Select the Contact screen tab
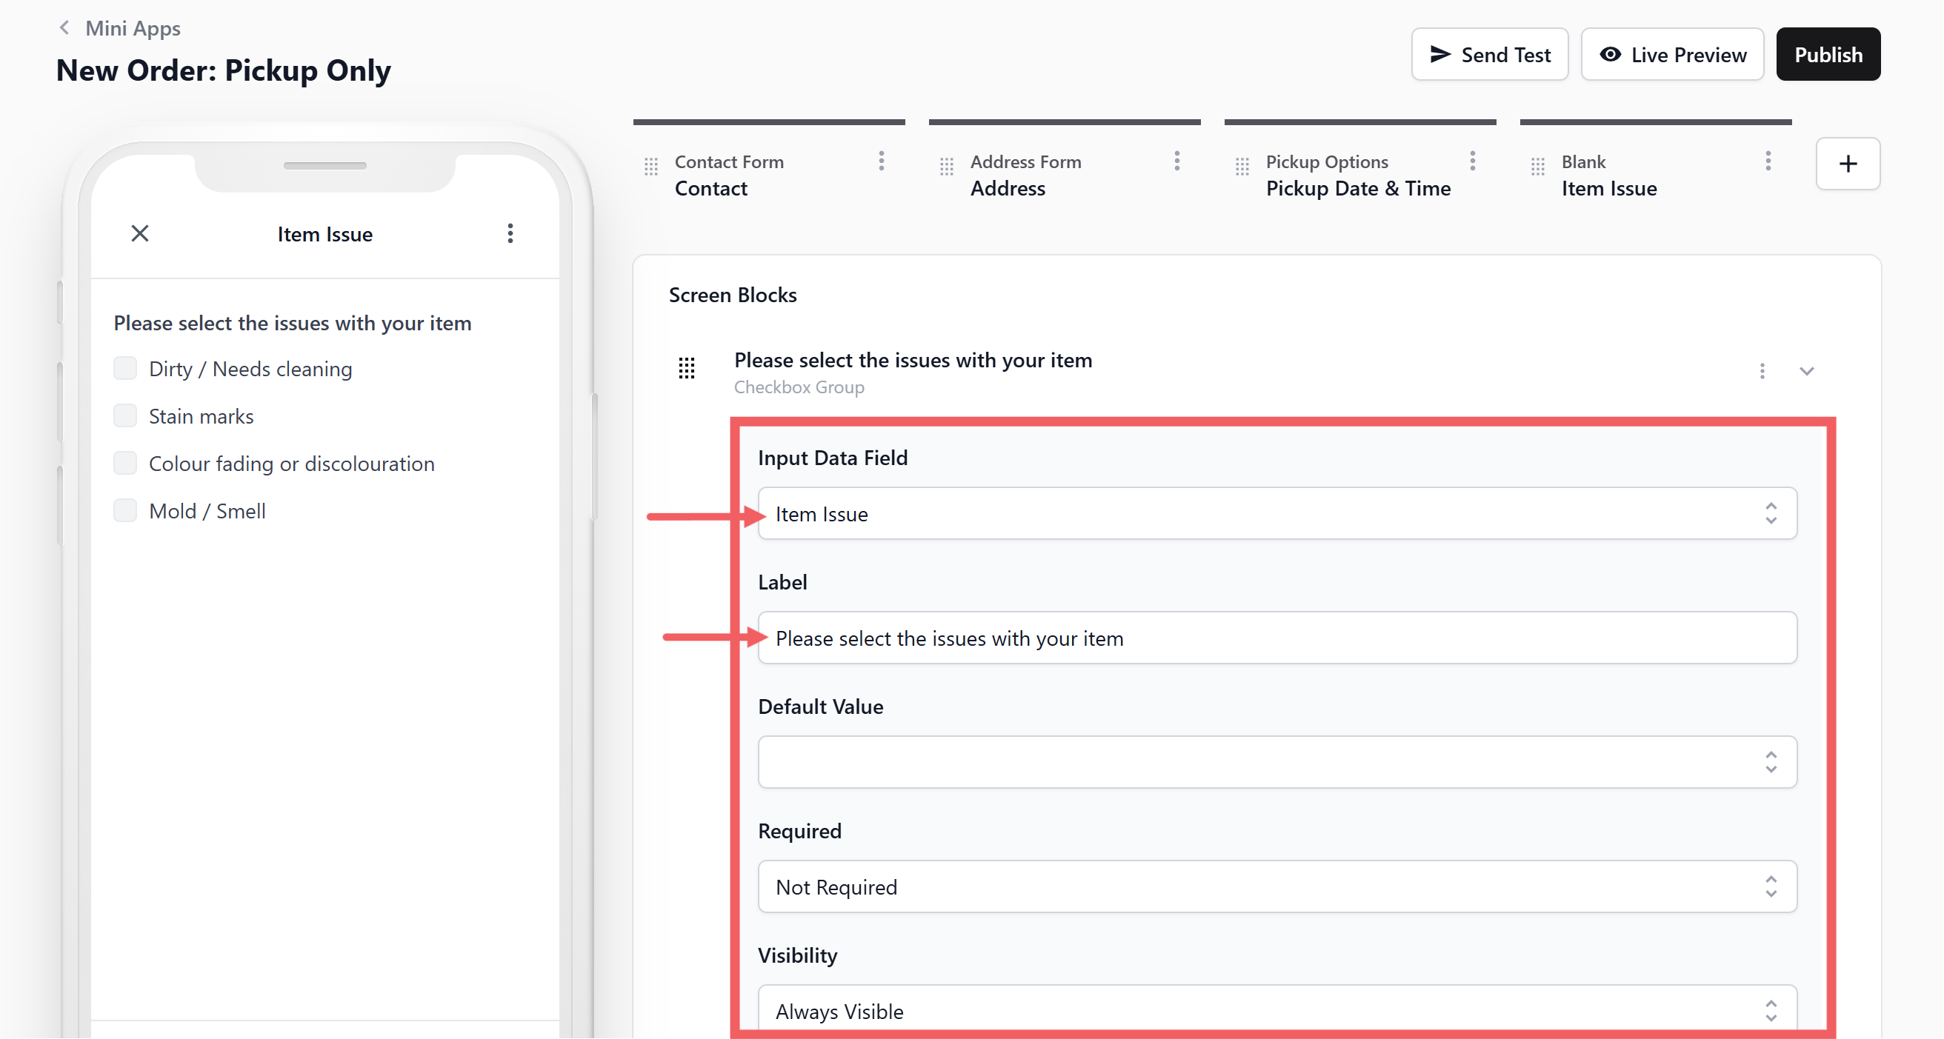The height and width of the screenshot is (1039, 1944). [x=710, y=188]
